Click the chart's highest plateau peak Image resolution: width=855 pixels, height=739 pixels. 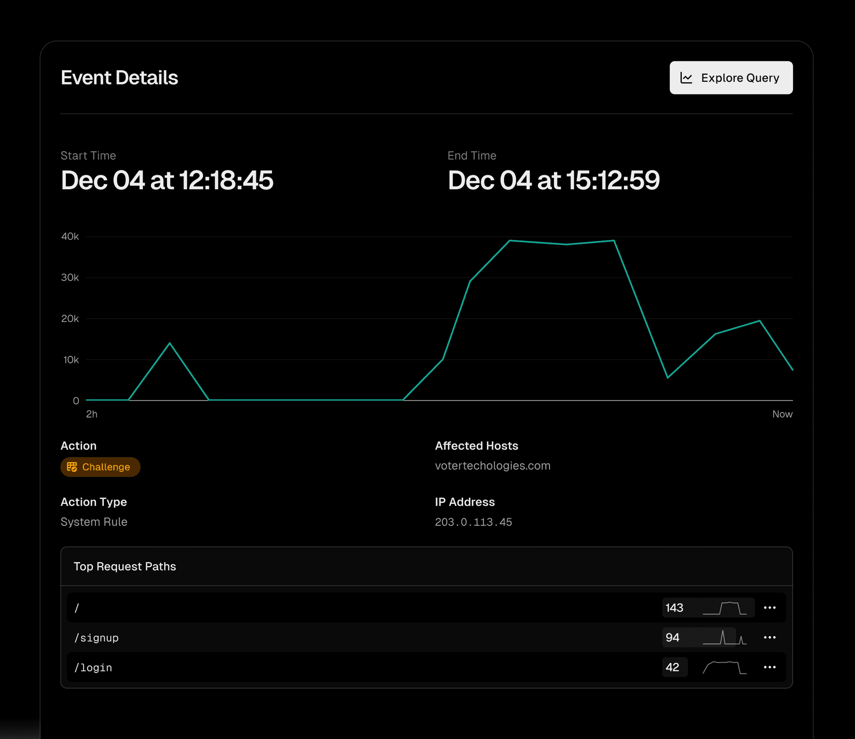tap(562, 243)
